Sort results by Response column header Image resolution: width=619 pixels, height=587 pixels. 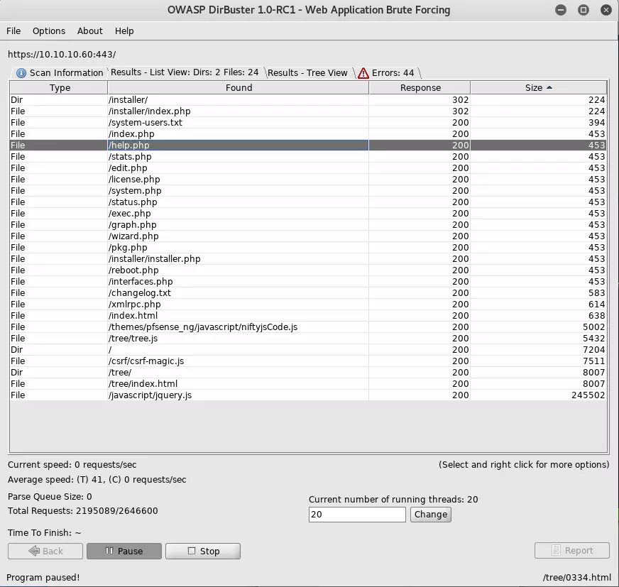click(x=420, y=88)
